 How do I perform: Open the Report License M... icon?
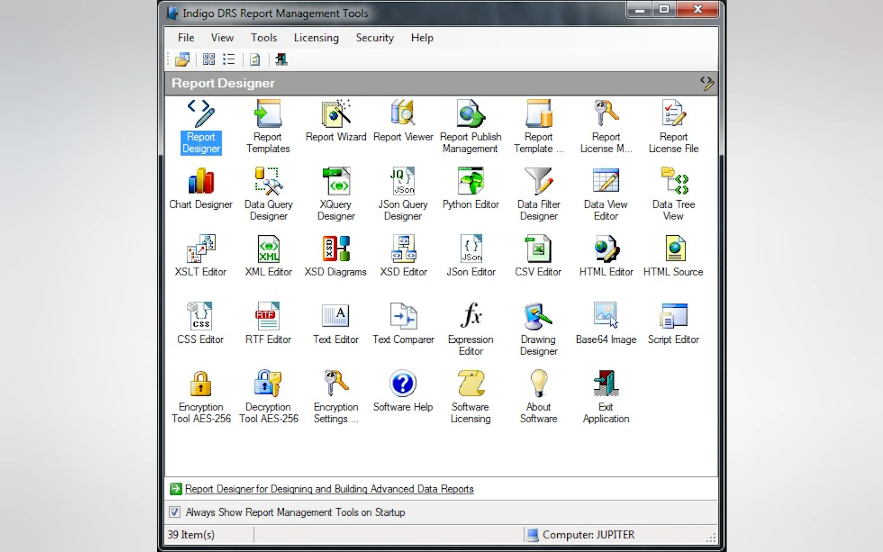tap(606, 127)
